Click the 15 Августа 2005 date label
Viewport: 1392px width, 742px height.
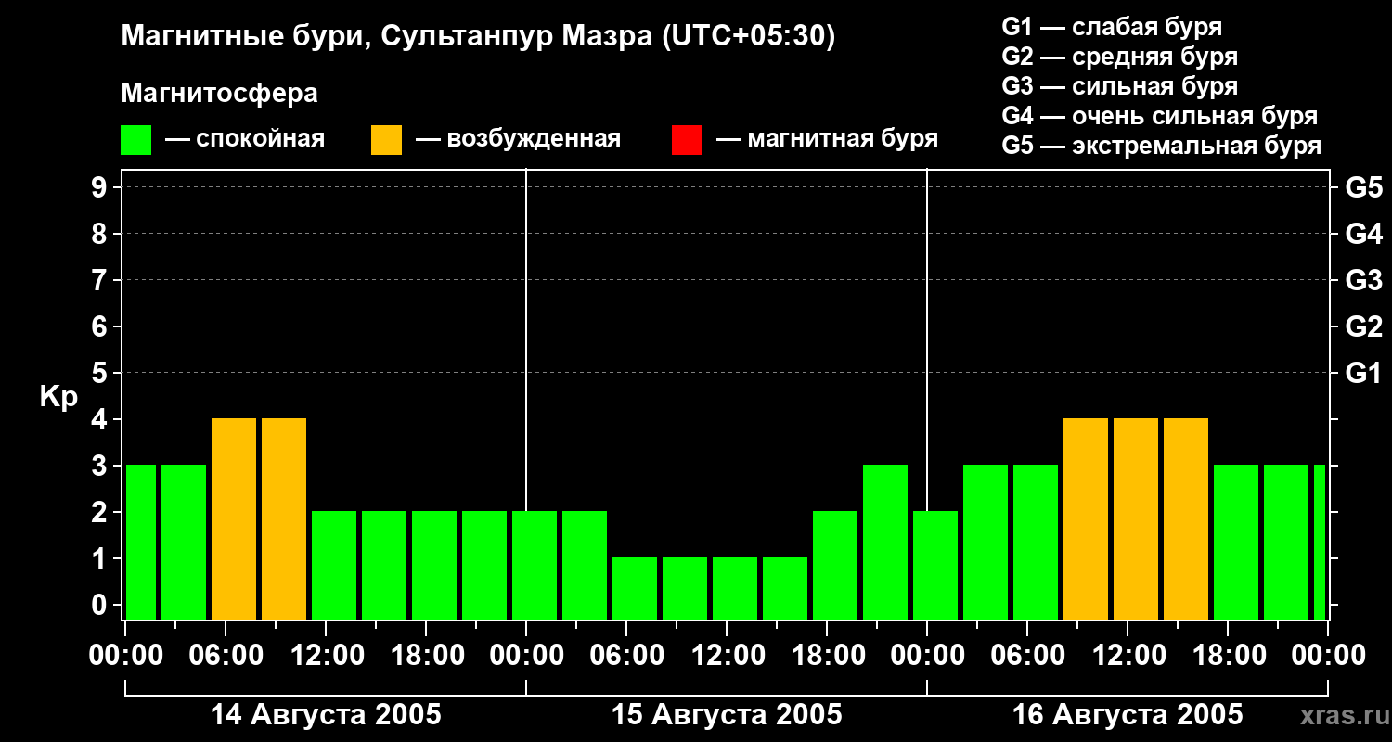point(727,715)
